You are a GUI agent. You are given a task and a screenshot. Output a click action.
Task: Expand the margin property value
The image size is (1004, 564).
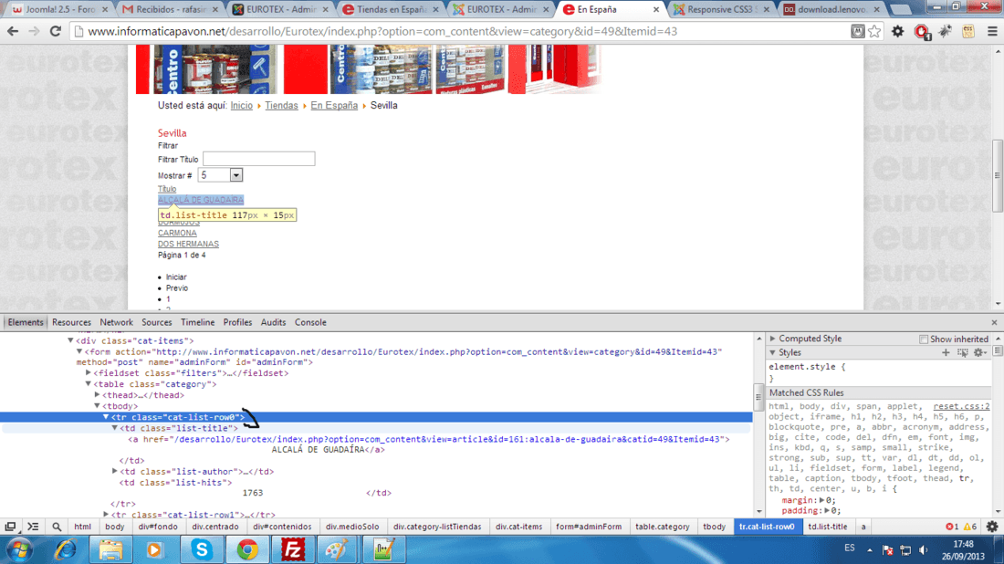(x=821, y=500)
